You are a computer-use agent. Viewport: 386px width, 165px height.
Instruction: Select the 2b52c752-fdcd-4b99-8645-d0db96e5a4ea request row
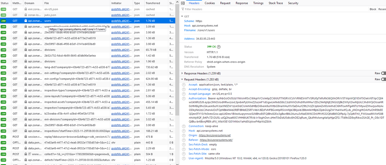pos(87,56)
